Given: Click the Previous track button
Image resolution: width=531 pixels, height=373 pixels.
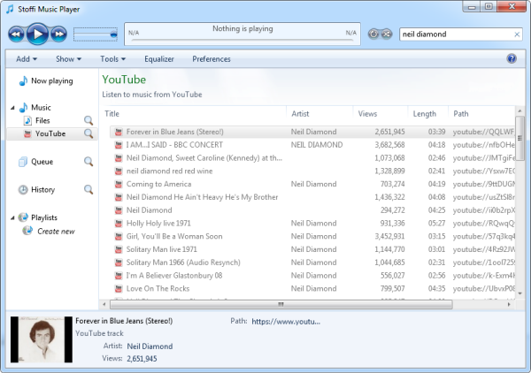Looking at the screenshot, I should tap(17, 34).
